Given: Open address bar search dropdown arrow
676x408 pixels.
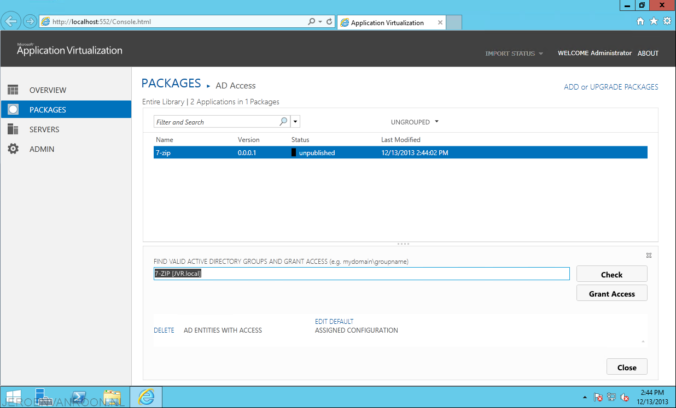Looking at the screenshot, I should (x=320, y=22).
